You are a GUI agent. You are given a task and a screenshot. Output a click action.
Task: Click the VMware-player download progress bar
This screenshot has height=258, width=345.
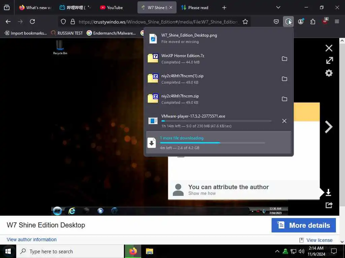click(x=217, y=121)
